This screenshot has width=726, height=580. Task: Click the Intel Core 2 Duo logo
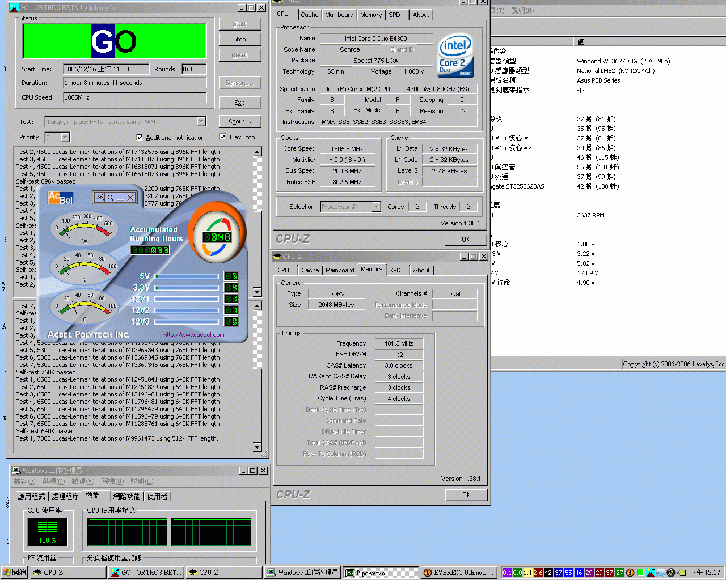(455, 54)
